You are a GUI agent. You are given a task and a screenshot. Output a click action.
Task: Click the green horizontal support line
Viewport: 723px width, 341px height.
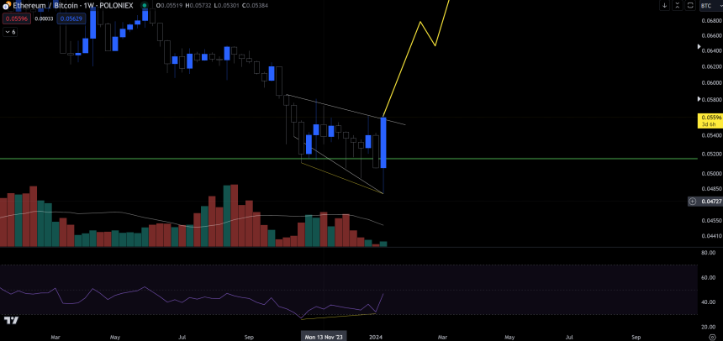click(x=168, y=159)
